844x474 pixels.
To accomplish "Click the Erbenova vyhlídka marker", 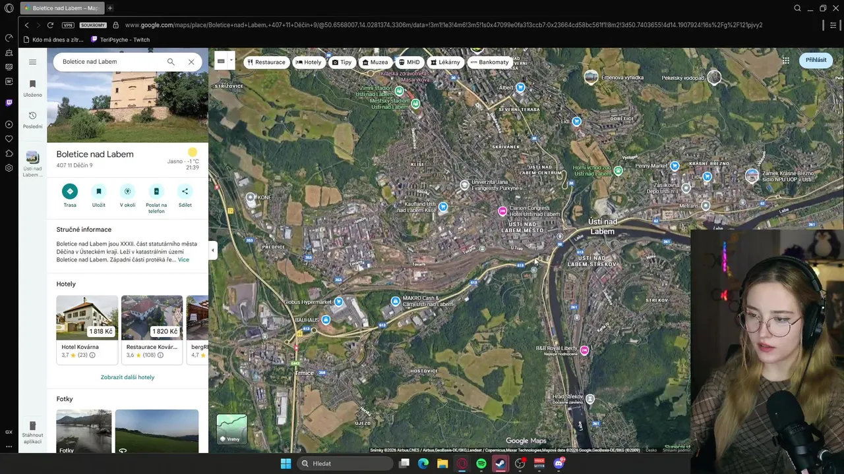I will pos(591,77).
